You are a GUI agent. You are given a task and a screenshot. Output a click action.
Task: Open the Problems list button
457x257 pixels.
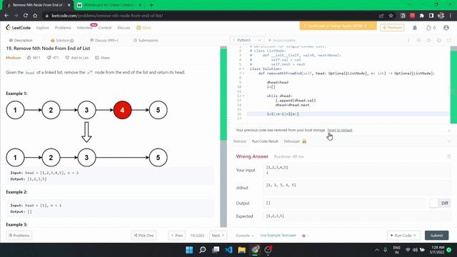[19, 236]
